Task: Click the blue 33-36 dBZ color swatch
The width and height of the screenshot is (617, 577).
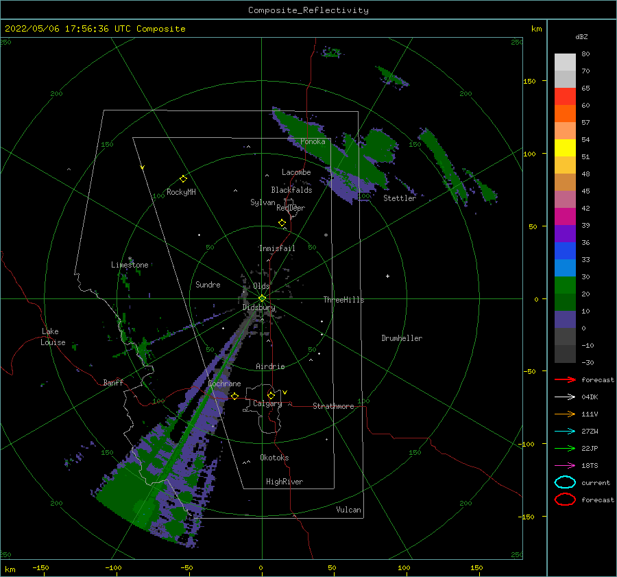Action: tap(565, 251)
